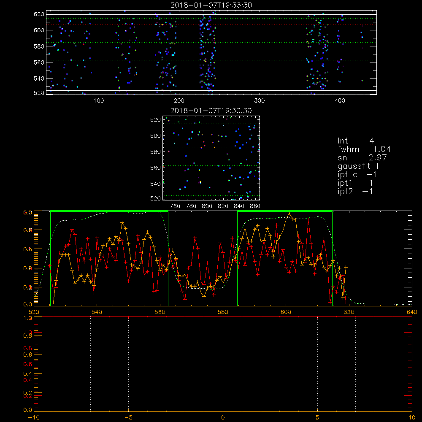Viewport: 422px width, 422px height.
Task: Click x-axis label -10 on the bottom plot
Action: 34,418
